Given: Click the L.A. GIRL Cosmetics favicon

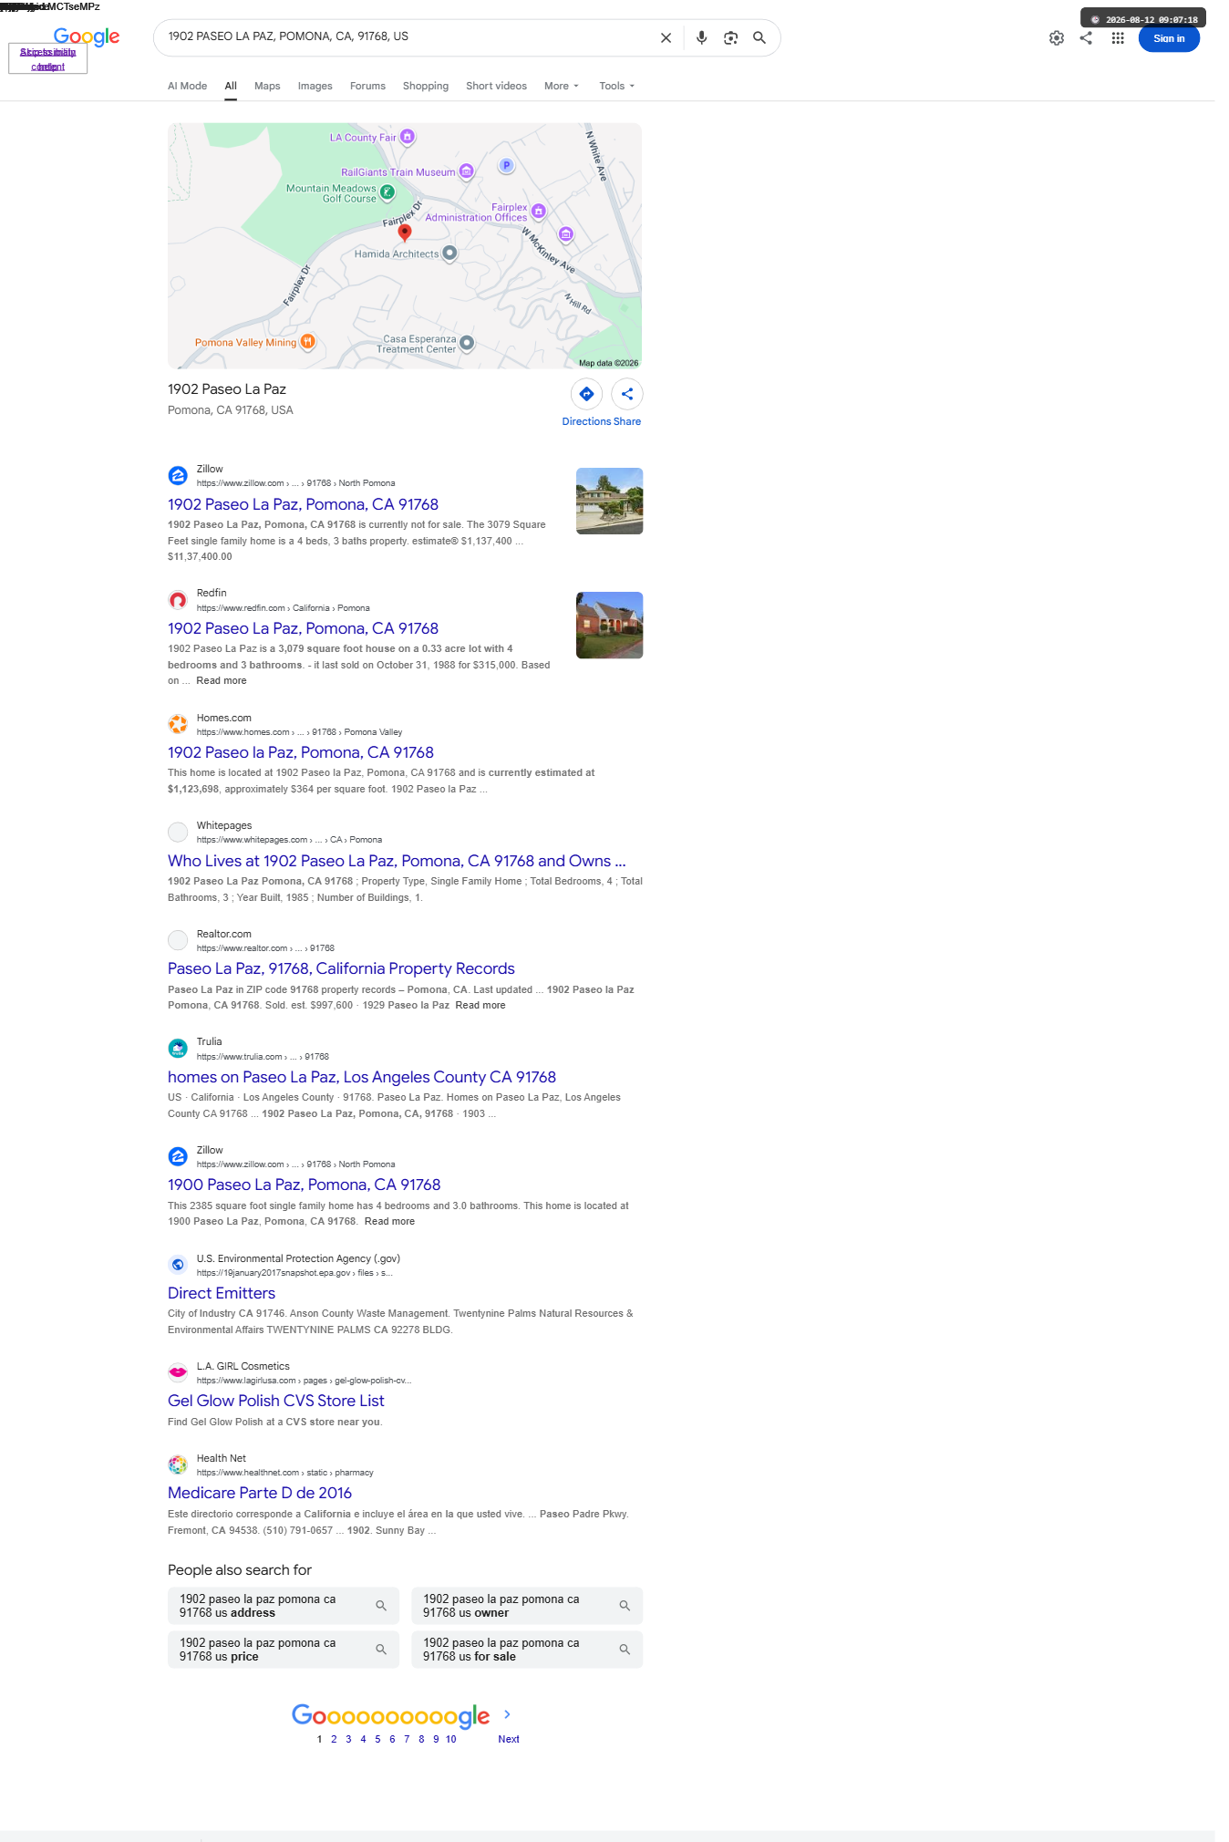Looking at the screenshot, I should [178, 1372].
